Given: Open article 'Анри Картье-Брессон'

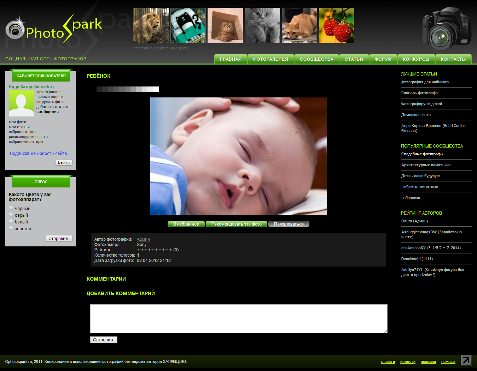Looking at the screenshot, I should 434,128.
